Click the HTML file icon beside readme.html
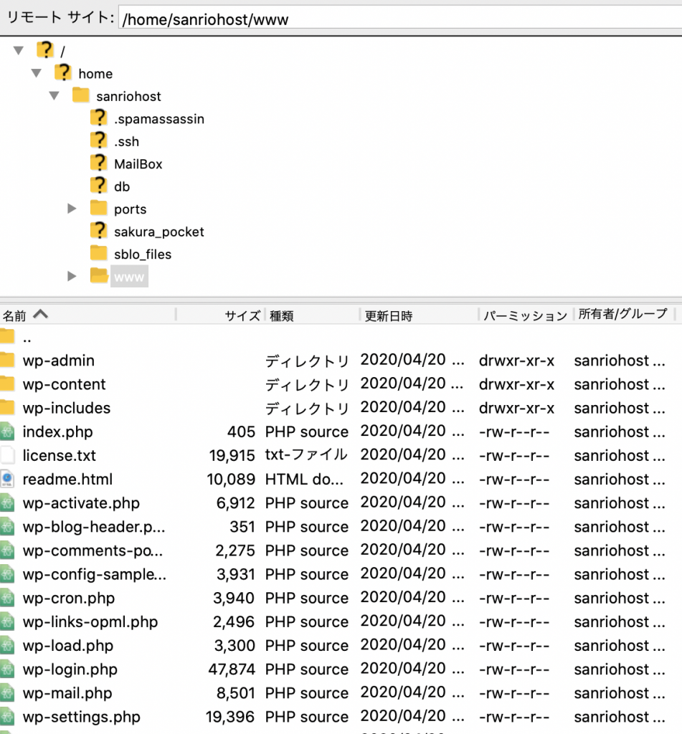The image size is (682, 734). click(7, 479)
